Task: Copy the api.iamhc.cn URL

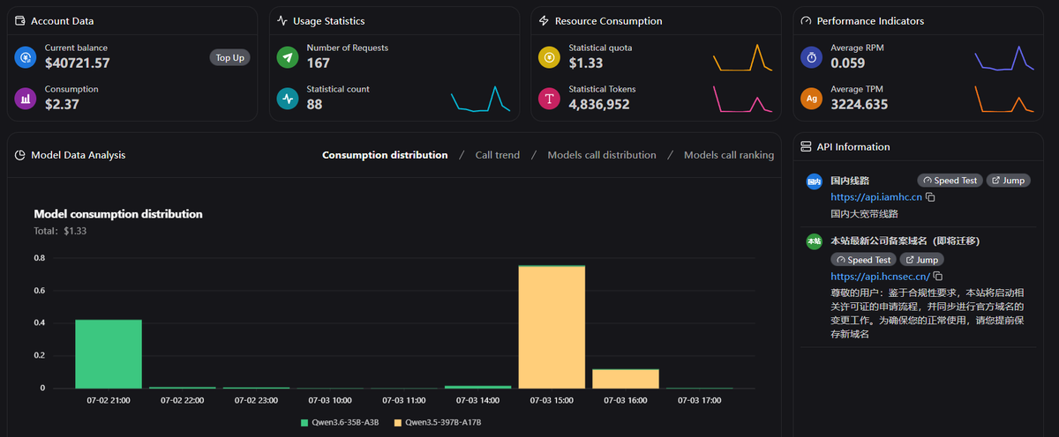Action: (930, 197)
